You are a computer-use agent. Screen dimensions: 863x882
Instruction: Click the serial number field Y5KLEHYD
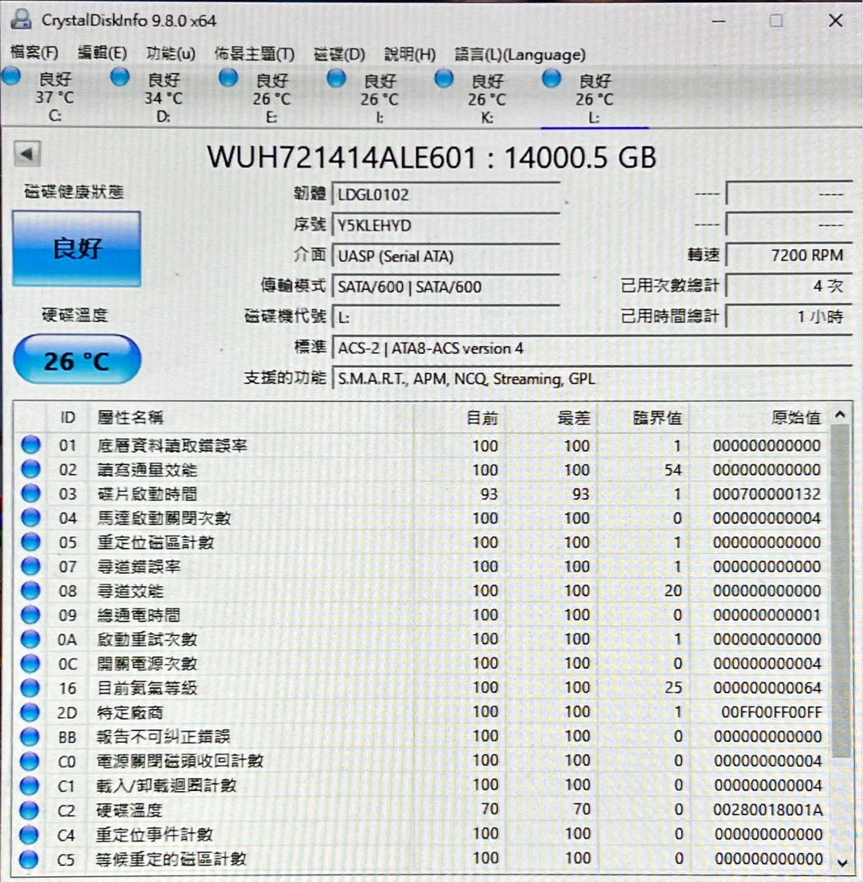point(446,225)
